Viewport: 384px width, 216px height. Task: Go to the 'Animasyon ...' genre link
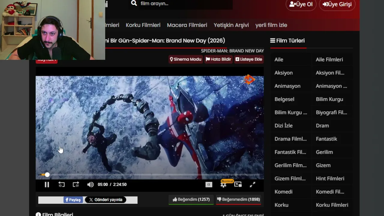[x=331, y=86]
